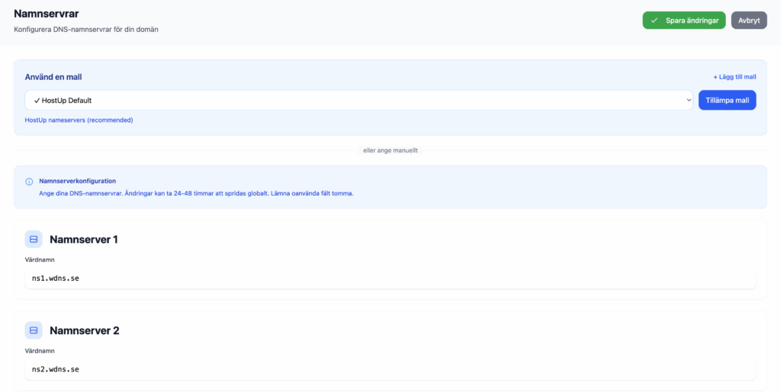Open the HostUp Default template dropdown

point(358,100)
